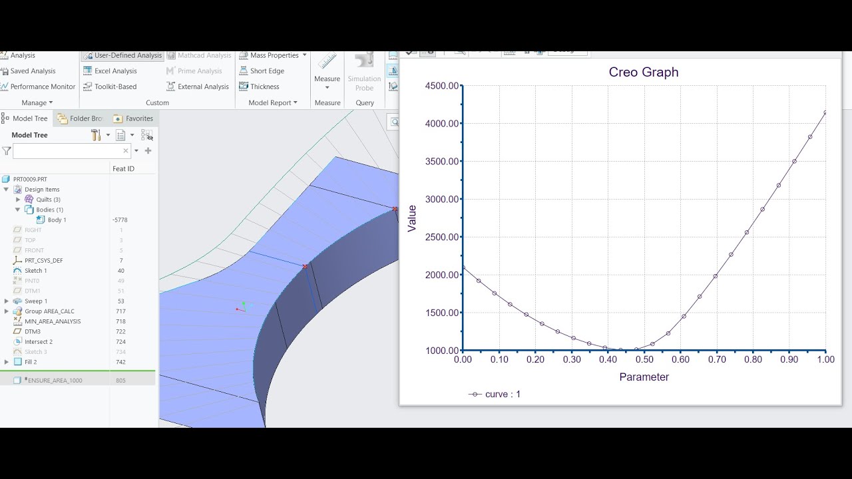
Task: Open Mass Properties report
Action: click(x=268, y=56)
